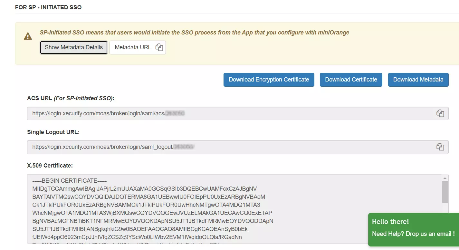Viewport: 459px width, 250px height.
Task: Click the 'ACS URL (For SP-Initiated SSO)' label
Action: (x=71, y=98)
